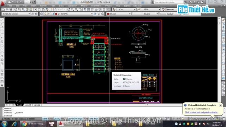The image size is (226, 127).
Task: Open the Dimension menu
Action: click(72, 6)
